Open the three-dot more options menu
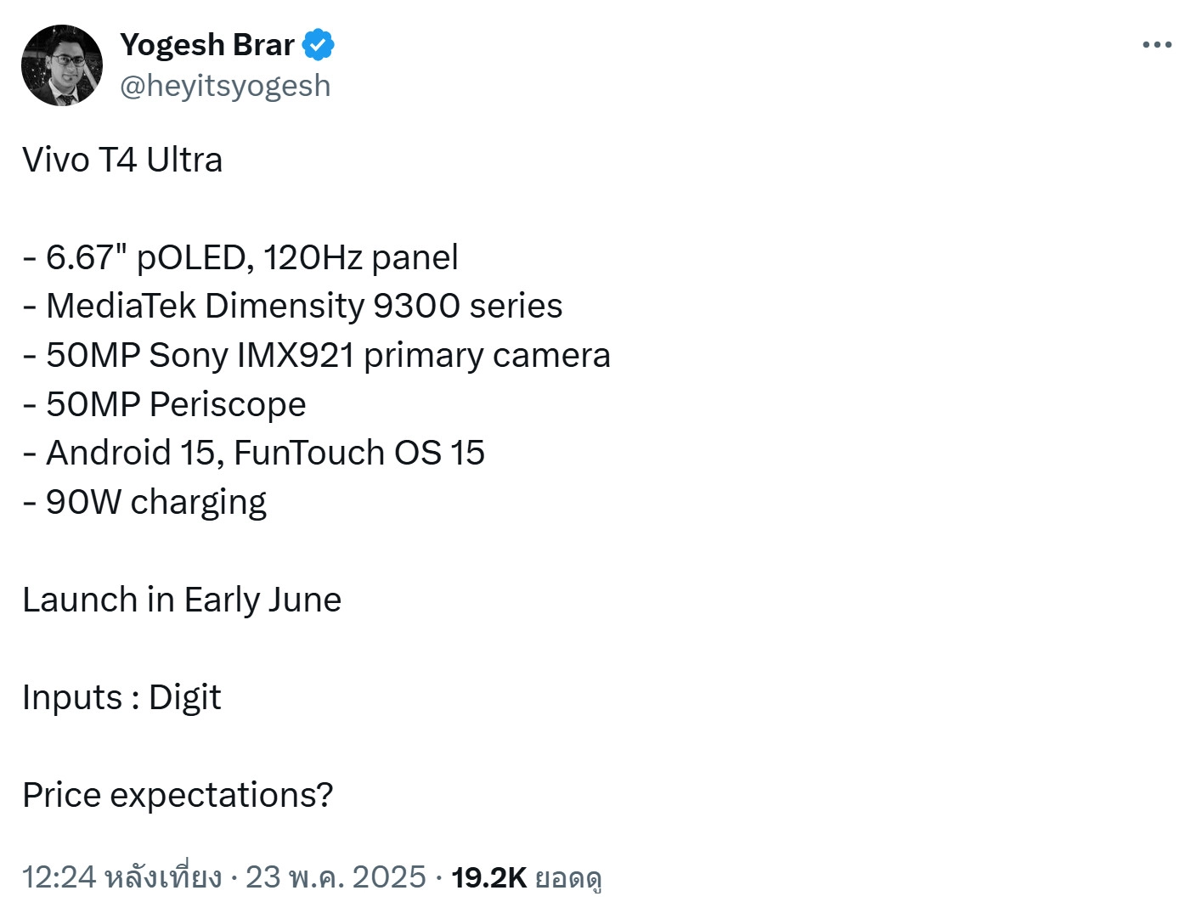 [1156, 45]
